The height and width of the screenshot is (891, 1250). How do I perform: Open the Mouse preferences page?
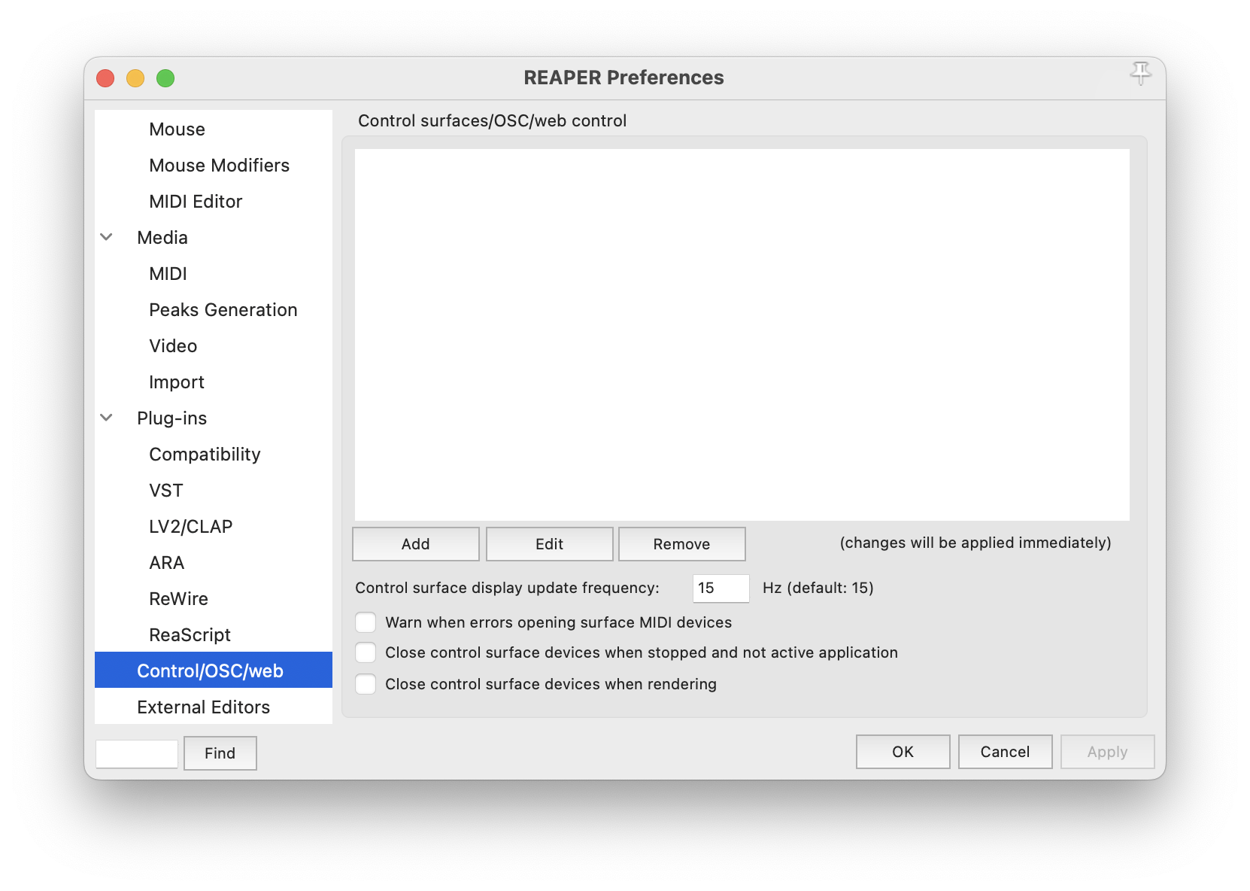pos(214,129)
